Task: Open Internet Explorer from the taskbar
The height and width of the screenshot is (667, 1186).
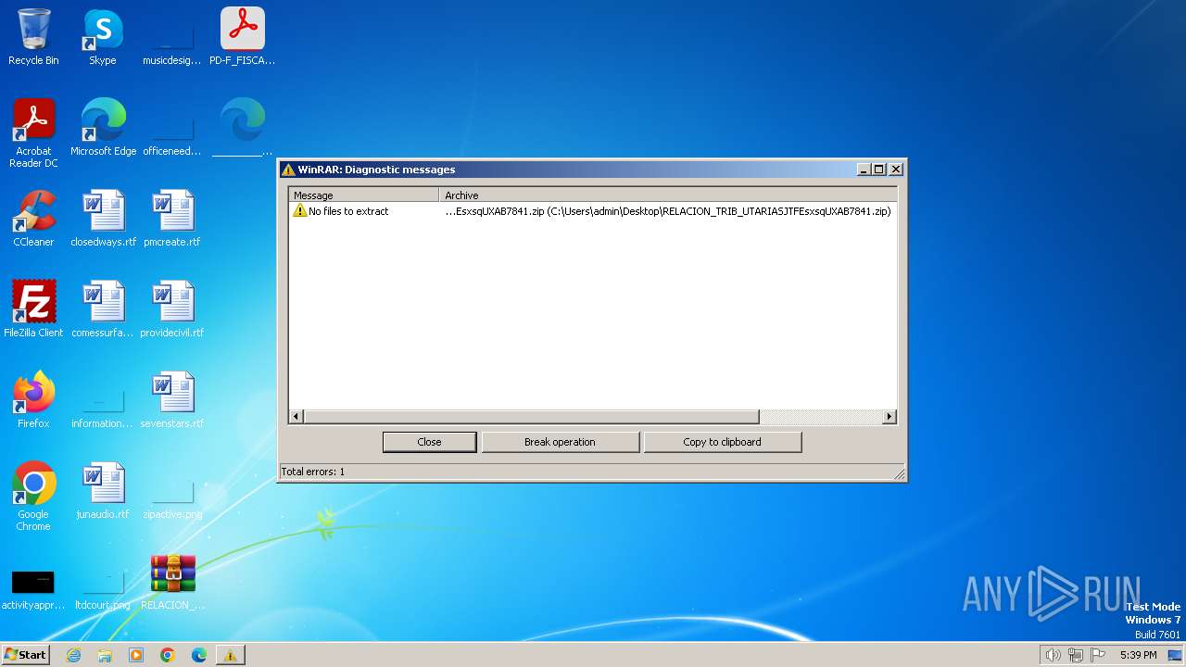Action: [x=74, y=655]
